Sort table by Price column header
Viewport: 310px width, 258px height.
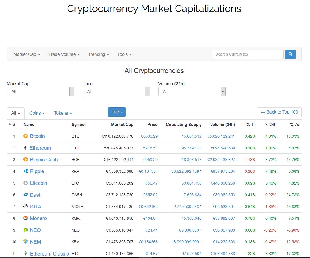pos(152,125)
